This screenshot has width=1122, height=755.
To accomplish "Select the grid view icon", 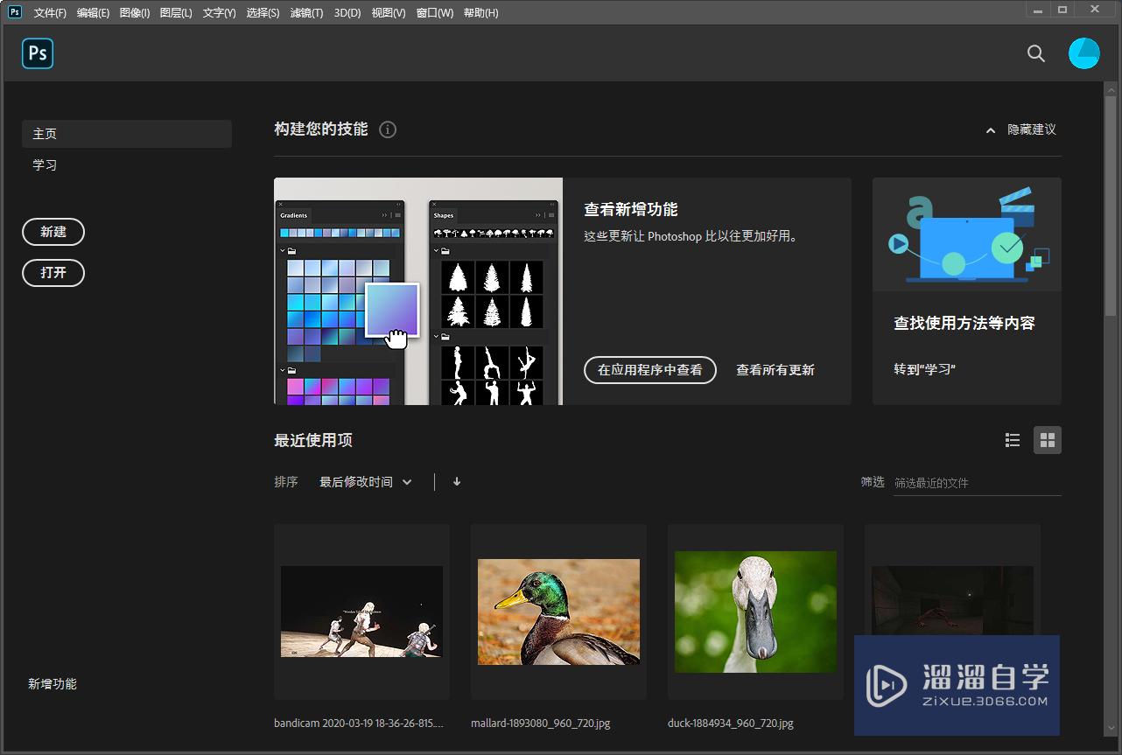I will pos(1048,440).
